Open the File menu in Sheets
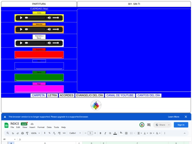 [12, 127]
